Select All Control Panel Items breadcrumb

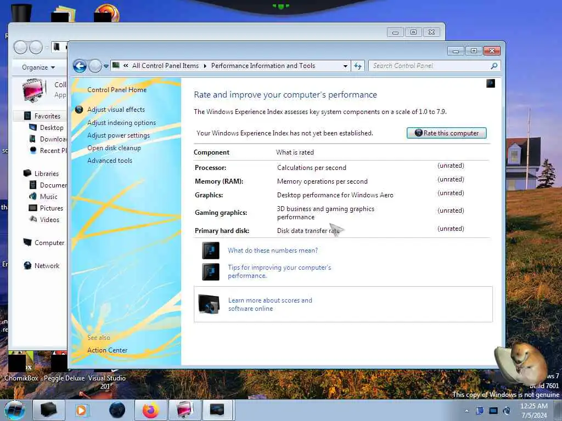pos(165,66)
